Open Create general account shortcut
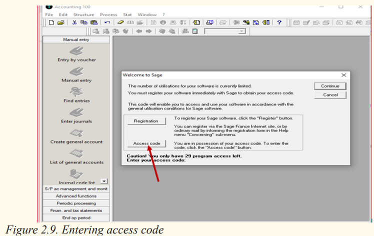 [x=76, y=136]
